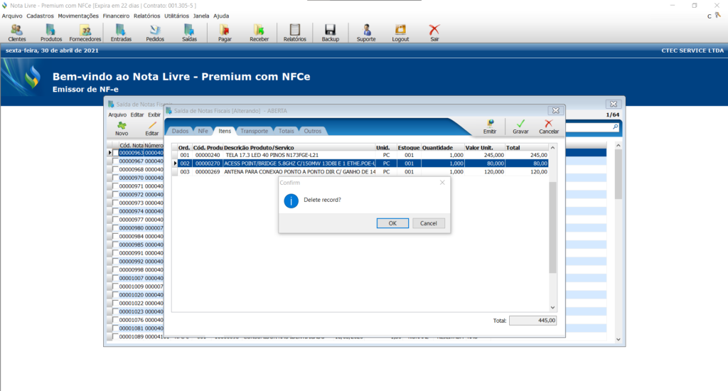Select the Pagar toolbar icon

225,33
